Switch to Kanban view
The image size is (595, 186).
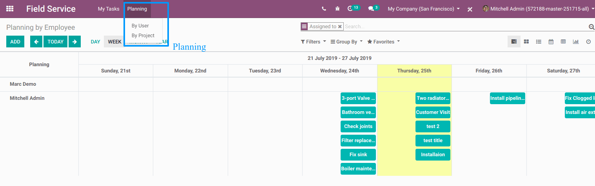(x=526, y=42)
